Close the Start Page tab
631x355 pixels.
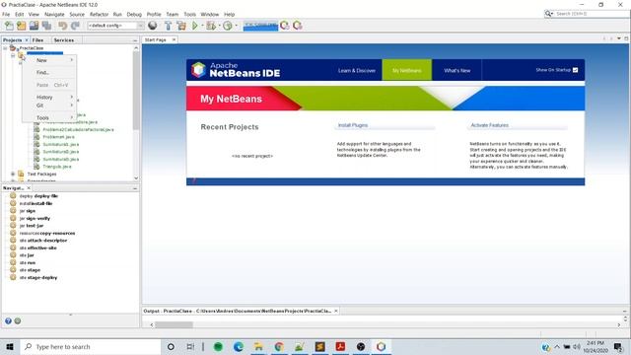click(x=174, y=39)
